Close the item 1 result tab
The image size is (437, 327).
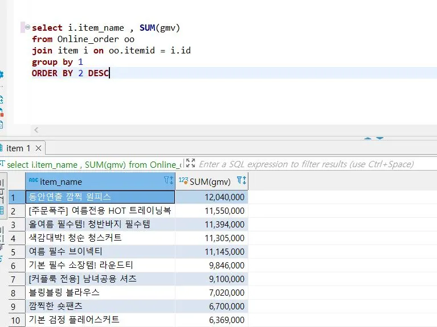pos(39,148)
